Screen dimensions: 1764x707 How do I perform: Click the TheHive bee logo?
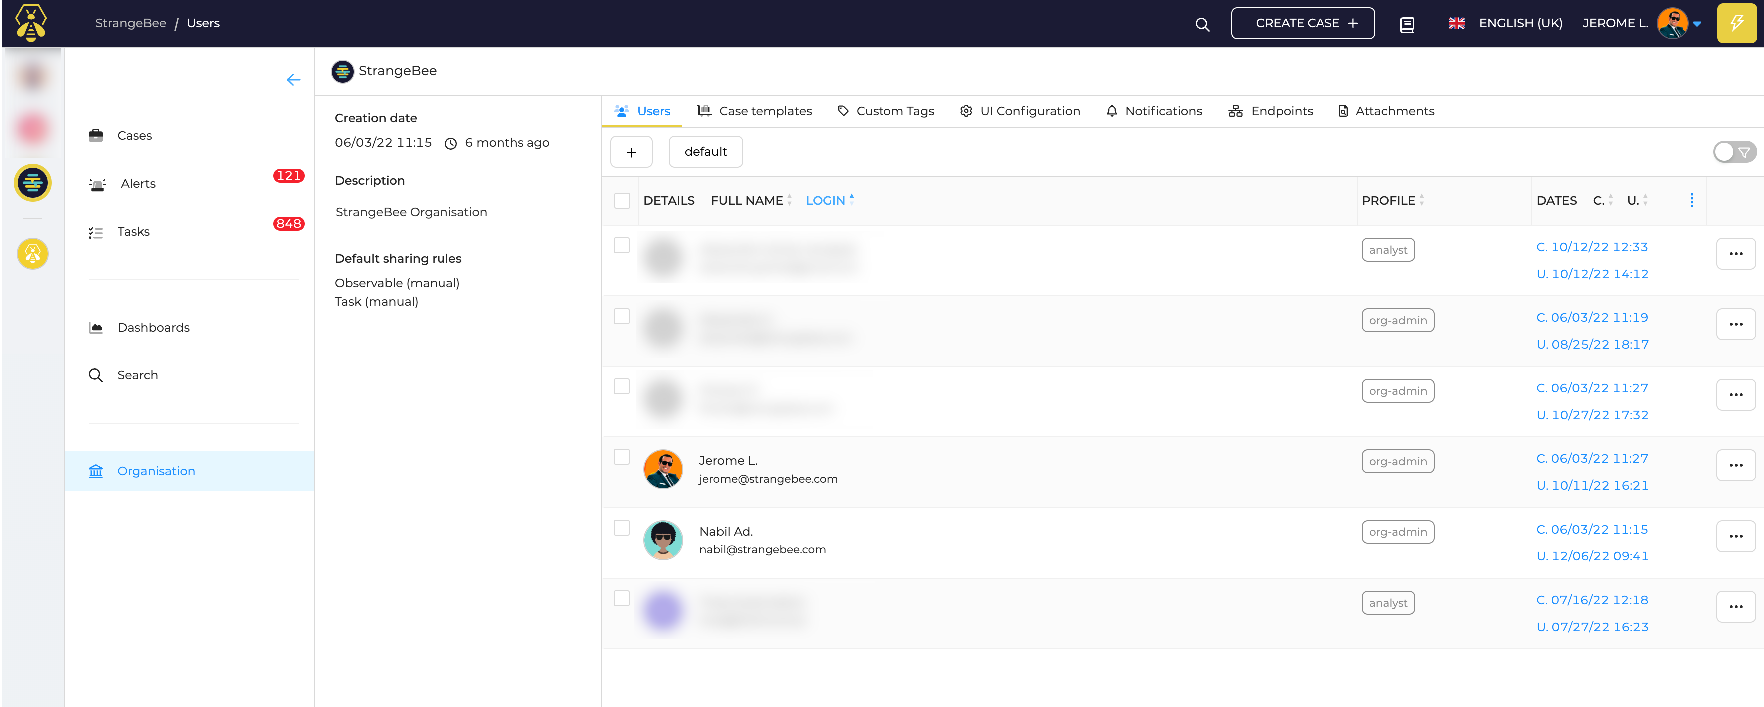31,23
